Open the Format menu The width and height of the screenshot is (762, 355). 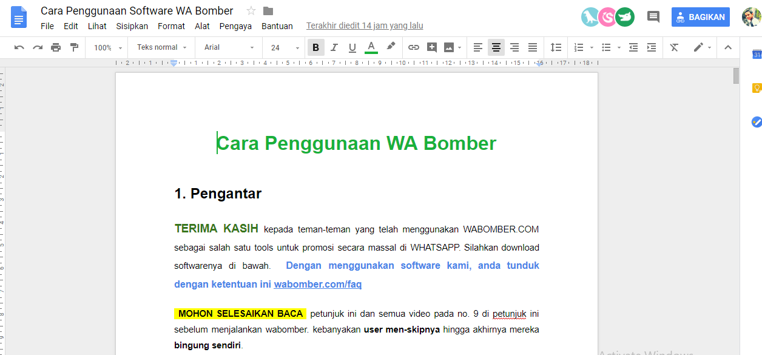coord(171,26)
